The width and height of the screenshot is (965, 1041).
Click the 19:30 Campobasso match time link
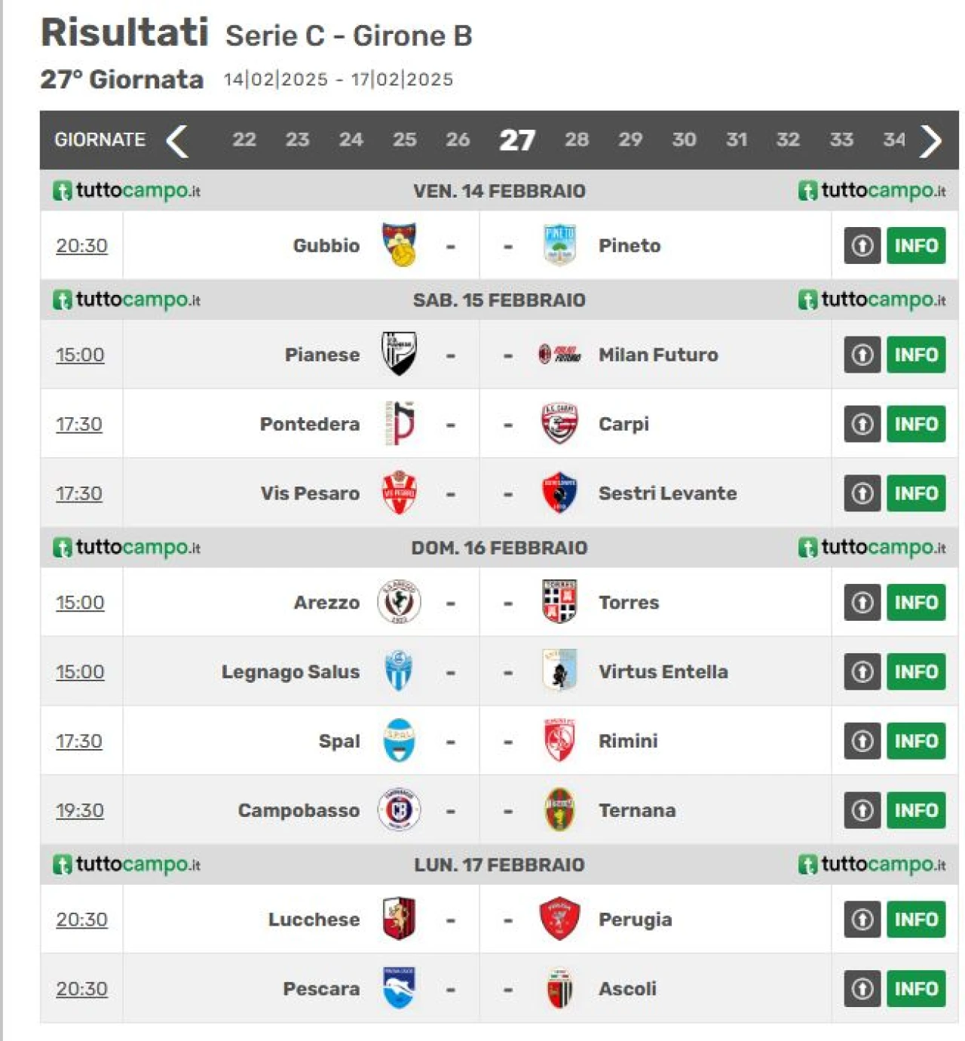pos(80,810)
